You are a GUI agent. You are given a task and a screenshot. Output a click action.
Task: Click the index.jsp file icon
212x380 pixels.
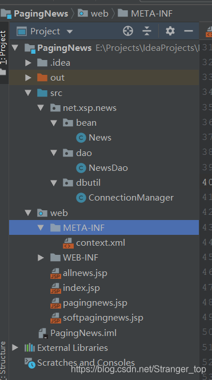coord(55,288)
